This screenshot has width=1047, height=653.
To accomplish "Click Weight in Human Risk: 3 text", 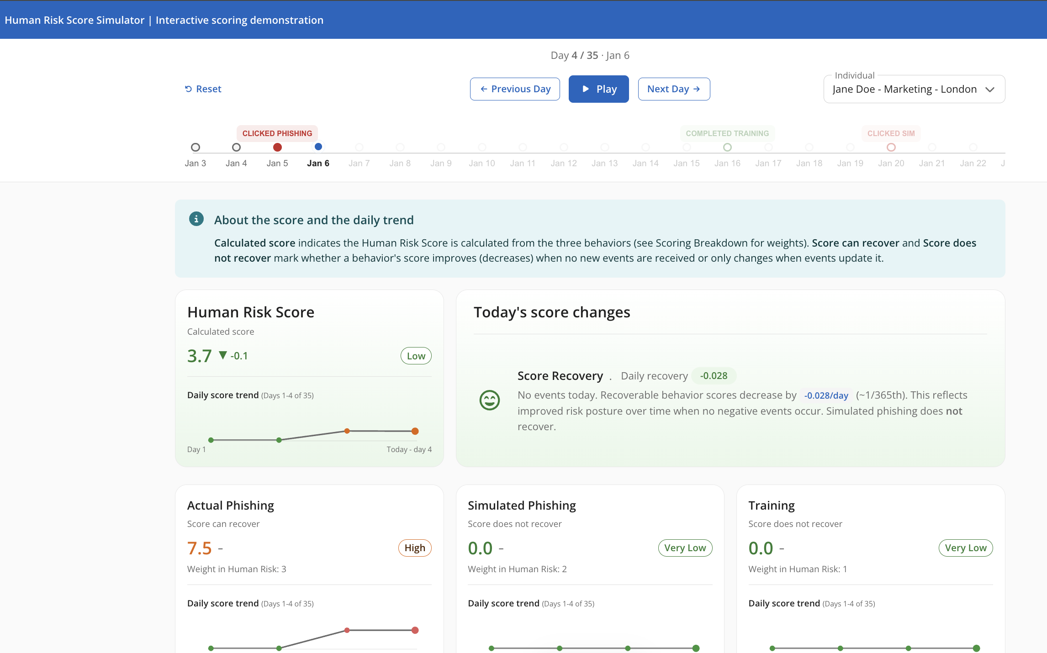I will (237, 569).
